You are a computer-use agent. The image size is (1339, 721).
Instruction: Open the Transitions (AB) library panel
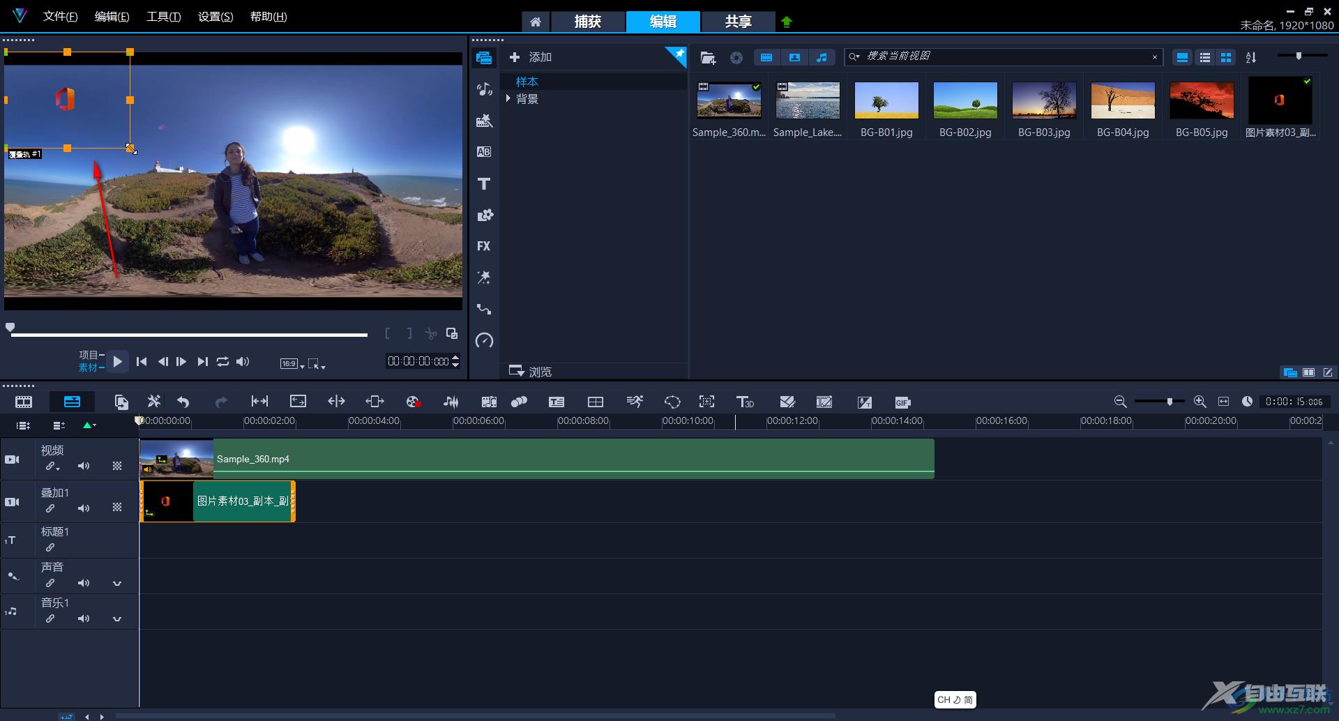484,151
